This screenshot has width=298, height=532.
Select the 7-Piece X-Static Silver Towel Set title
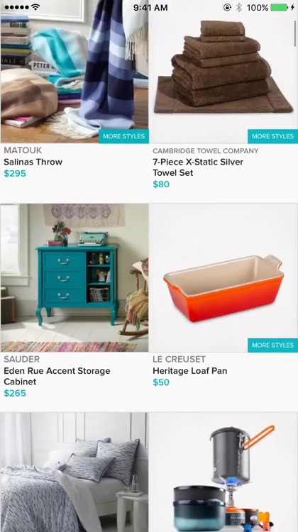tap(198, 167)
